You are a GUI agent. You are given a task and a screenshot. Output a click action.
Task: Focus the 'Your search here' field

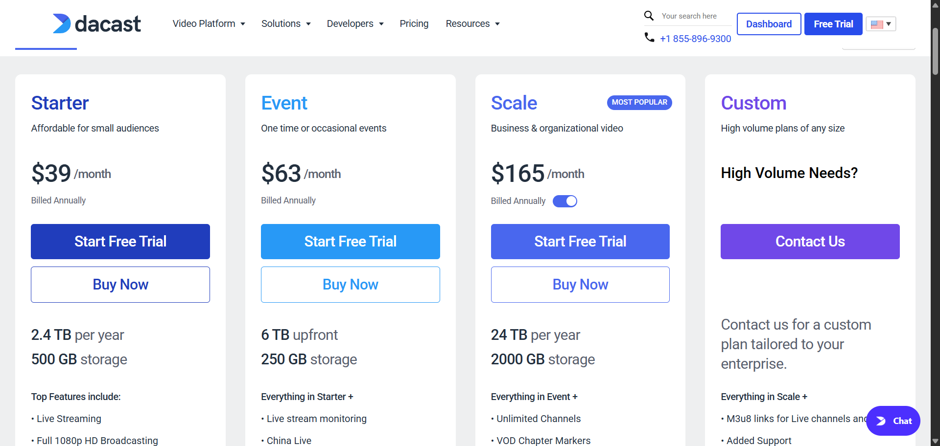click(696, 16)
